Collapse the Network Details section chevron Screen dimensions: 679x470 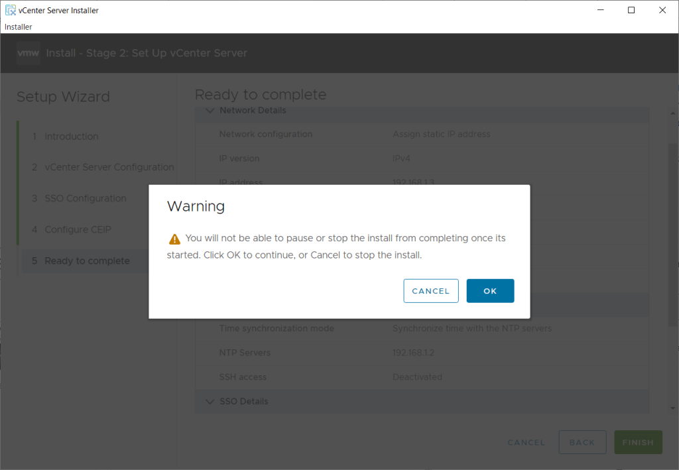210,111
